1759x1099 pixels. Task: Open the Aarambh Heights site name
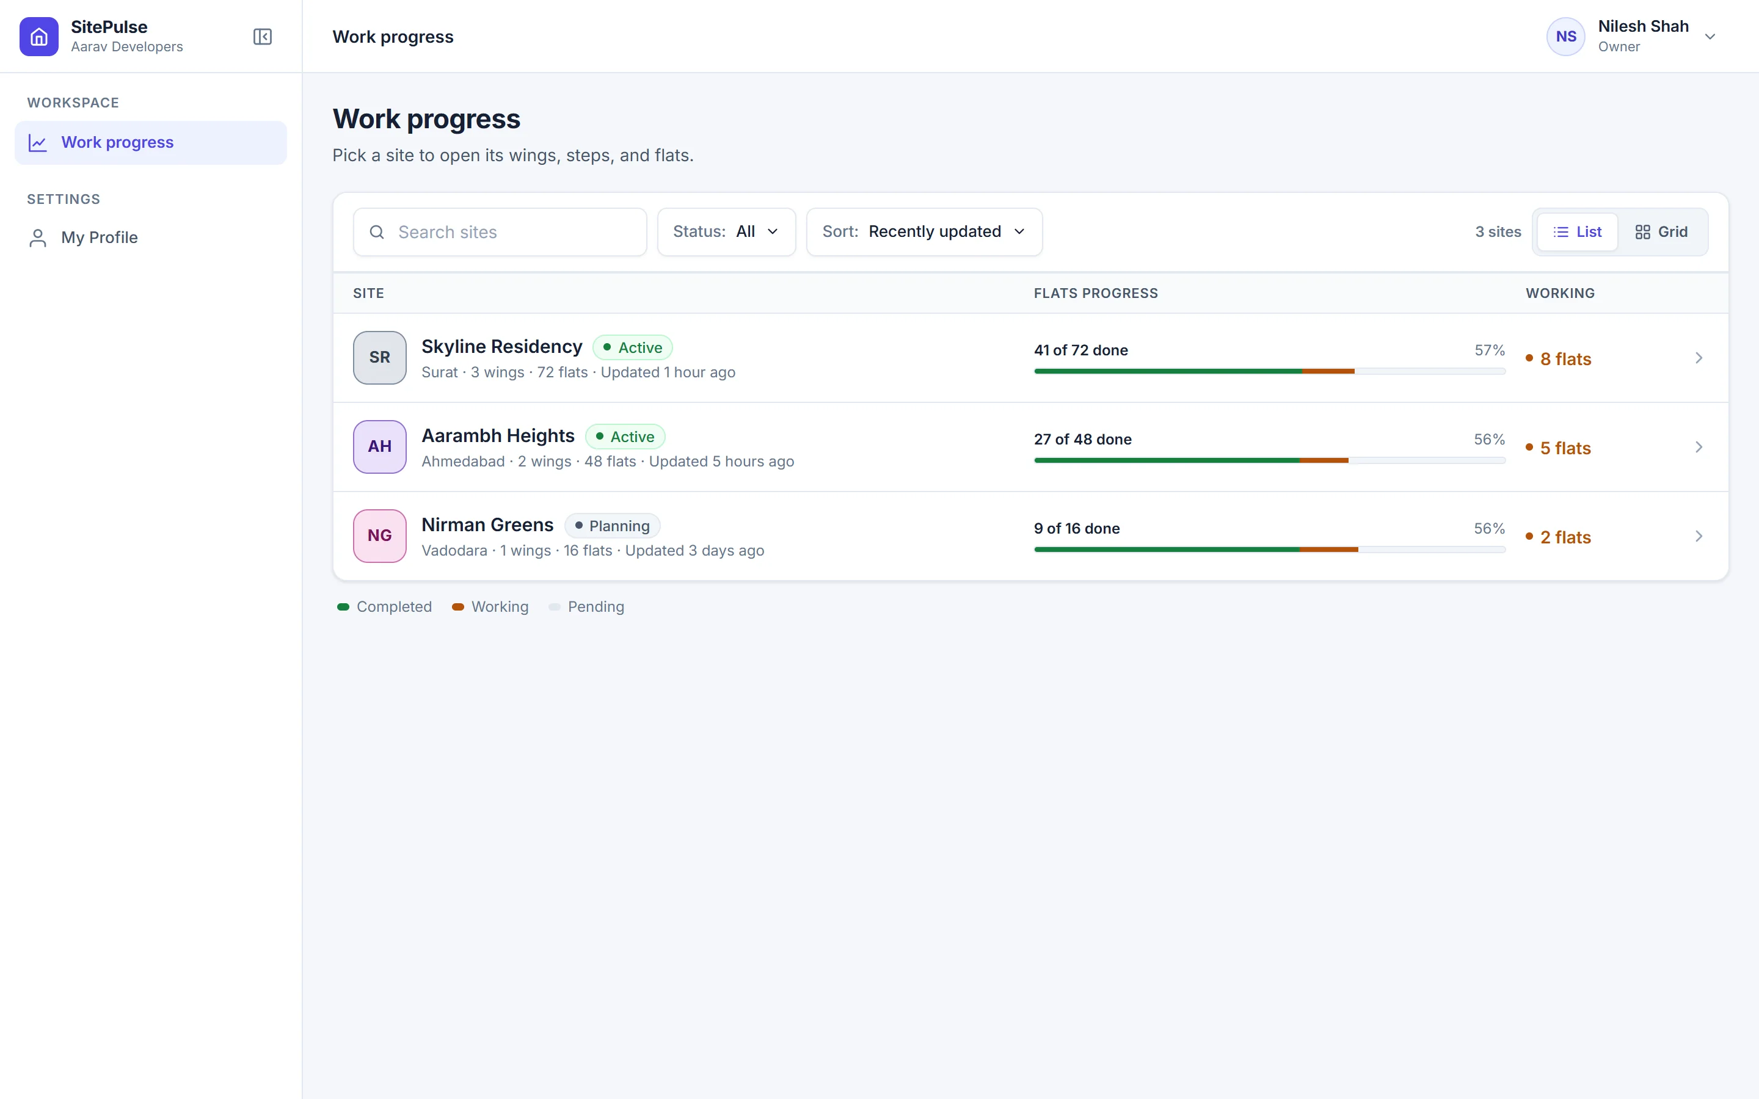pyautogui.click(x=498, y=435)
